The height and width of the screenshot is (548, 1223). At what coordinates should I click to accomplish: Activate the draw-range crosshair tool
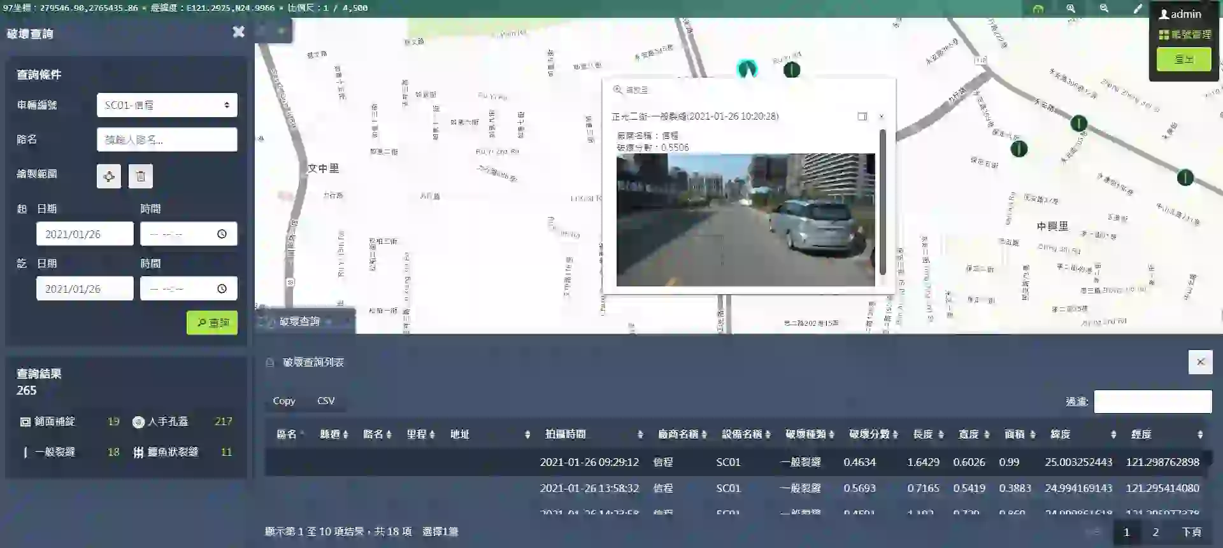[x=109, y=176]
